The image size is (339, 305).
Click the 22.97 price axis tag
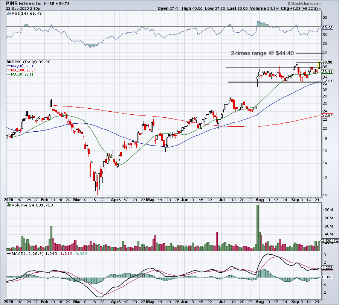click(327, 115)
